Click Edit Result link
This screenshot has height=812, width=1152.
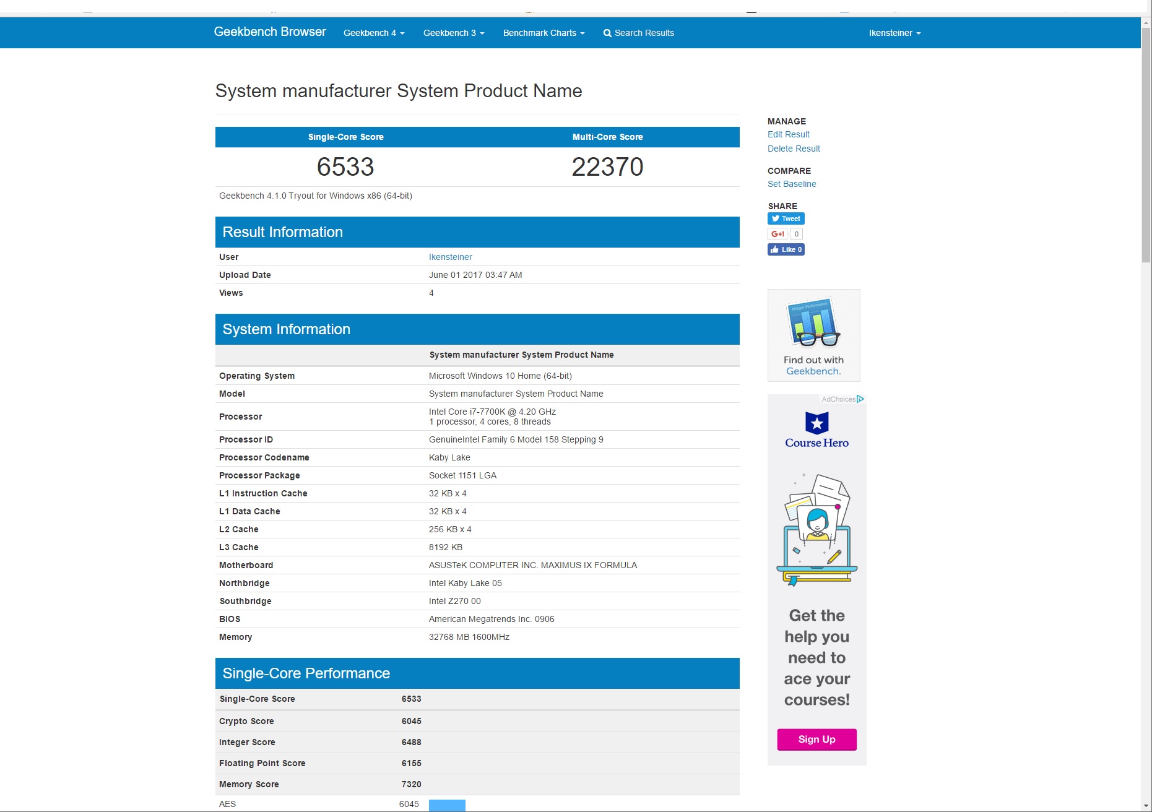pos(788,134)
